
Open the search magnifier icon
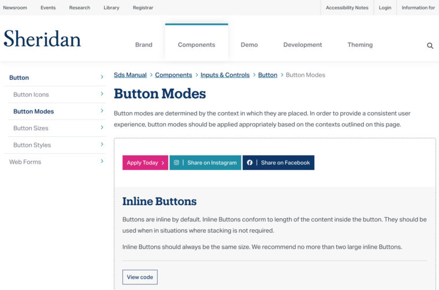pos(430,46)
